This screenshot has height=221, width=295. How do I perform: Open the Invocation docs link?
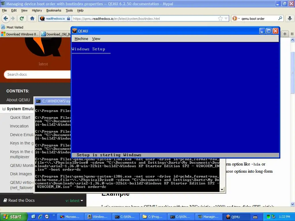(x=19, y=126)
